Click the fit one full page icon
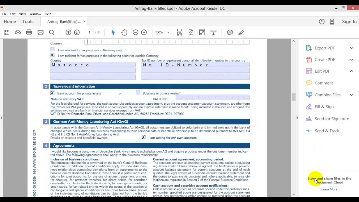Screen dimensions: 359x202 pyautogui.click(x=191, y=33)
